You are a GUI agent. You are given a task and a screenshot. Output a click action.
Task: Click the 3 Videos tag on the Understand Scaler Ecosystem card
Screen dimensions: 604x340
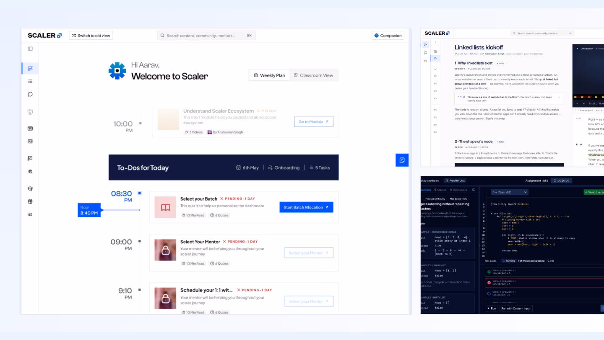click(194, 132)
